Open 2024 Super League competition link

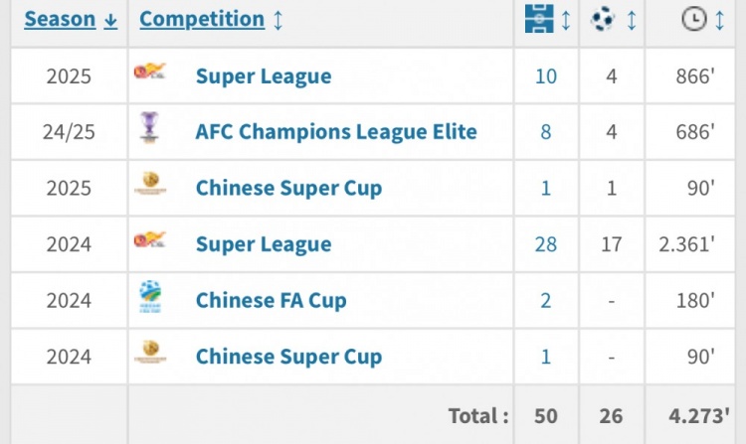click(x=264, y=243)
